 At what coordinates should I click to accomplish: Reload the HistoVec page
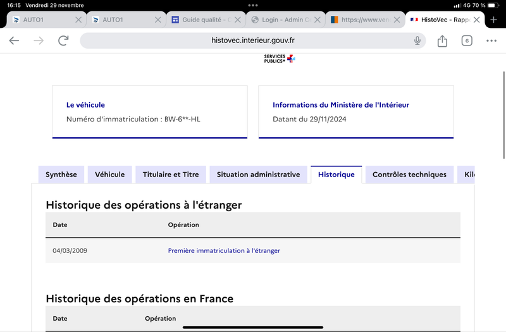(63, 40)
